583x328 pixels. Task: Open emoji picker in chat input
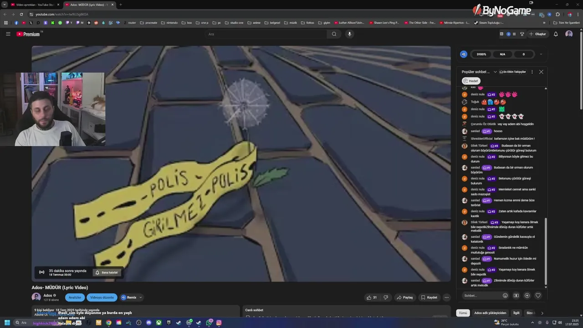click(x=505, y=296)
